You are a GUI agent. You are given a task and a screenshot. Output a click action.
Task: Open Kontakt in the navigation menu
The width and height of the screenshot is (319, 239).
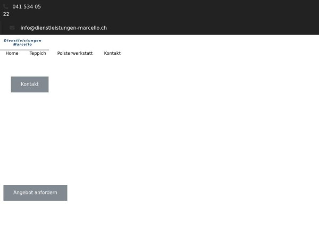(x=112, y=53)
